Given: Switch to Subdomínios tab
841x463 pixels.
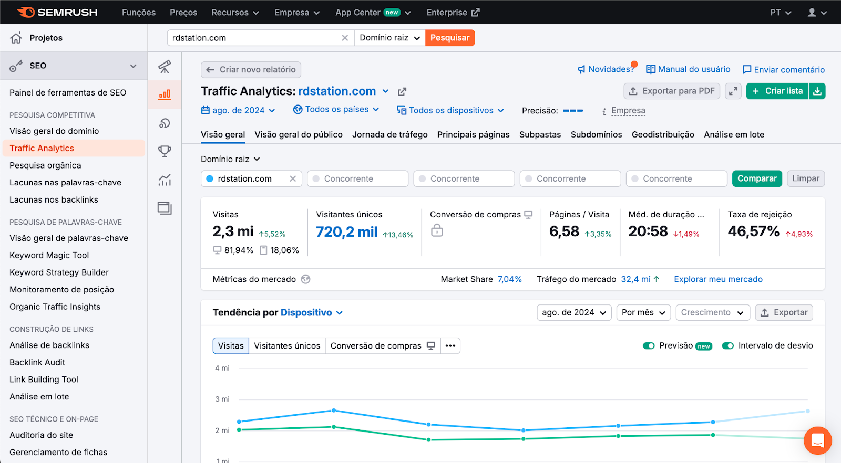Looking at the screenshot, I should [597, 135].
